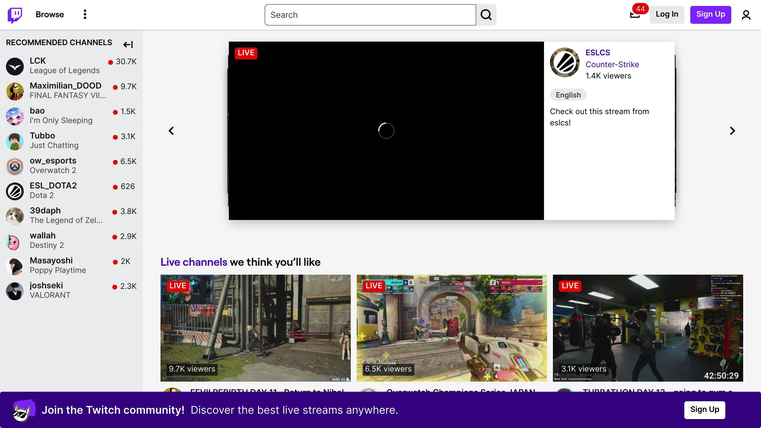Click the Log In button
This screenshot has width=761, height=428.
667,14
